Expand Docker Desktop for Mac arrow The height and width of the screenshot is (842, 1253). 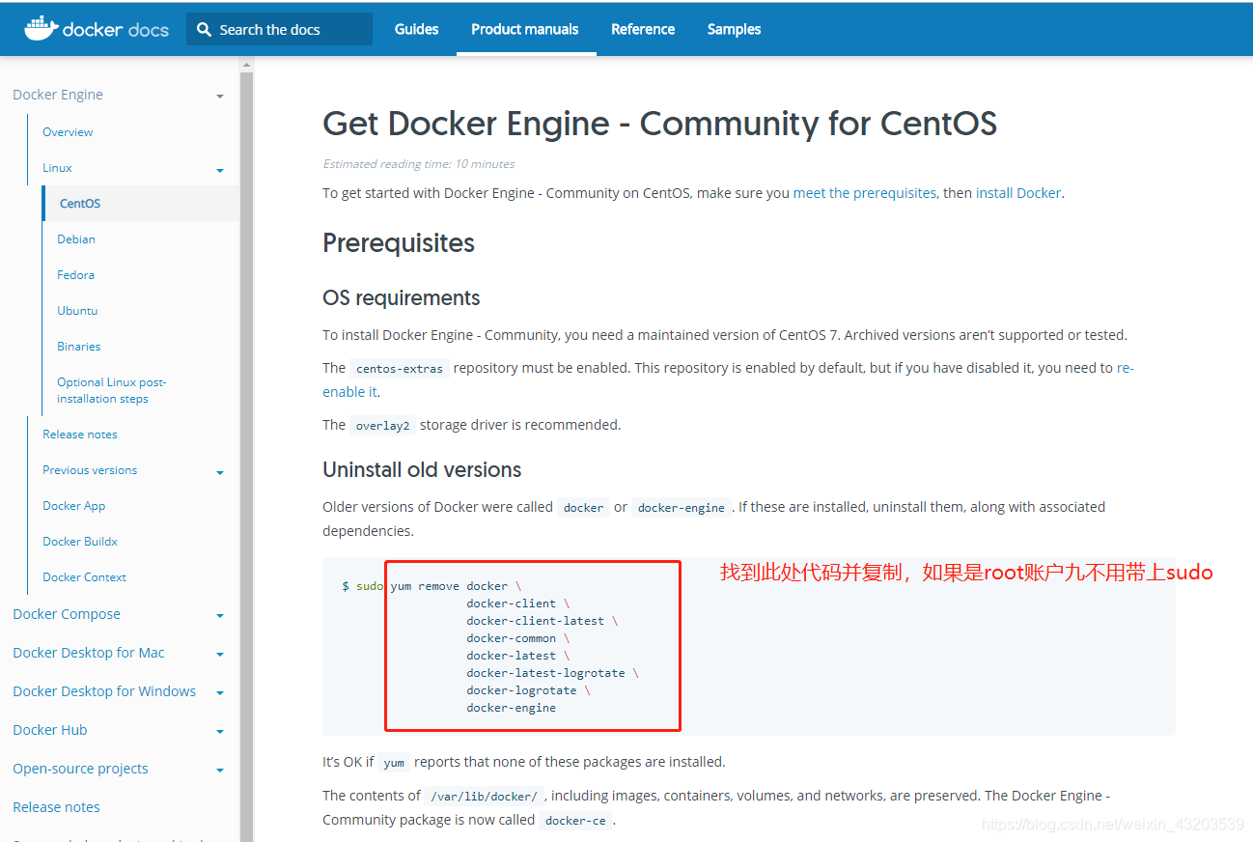220,655
